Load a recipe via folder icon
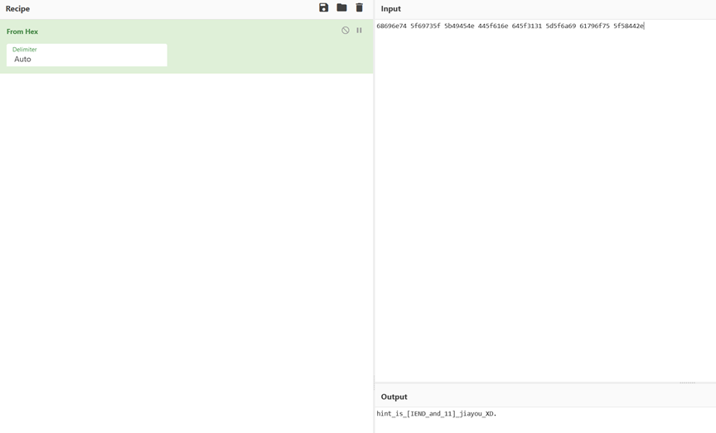This screenshot has width=716, height=433. (341, 7)
